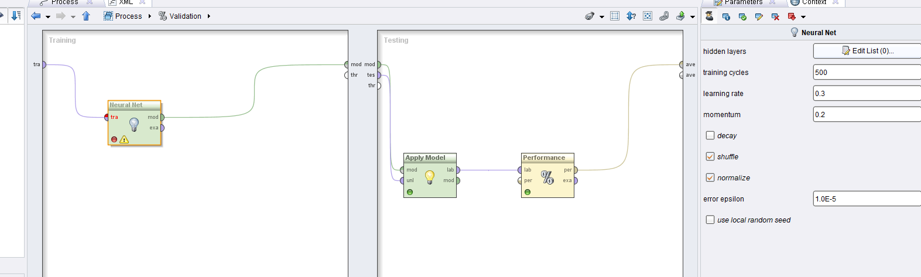Uncheck the normalize checkbox
The image size is (921, 277).
[710, 177]
